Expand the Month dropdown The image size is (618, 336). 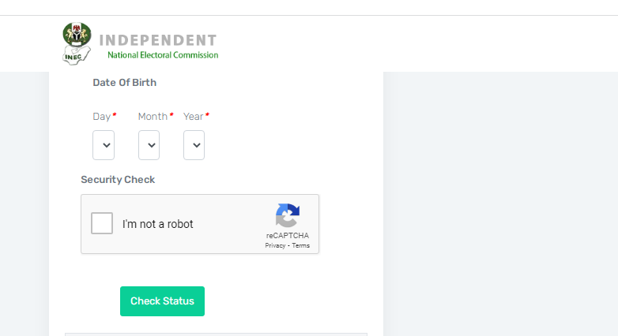click(x=149, y=145)
